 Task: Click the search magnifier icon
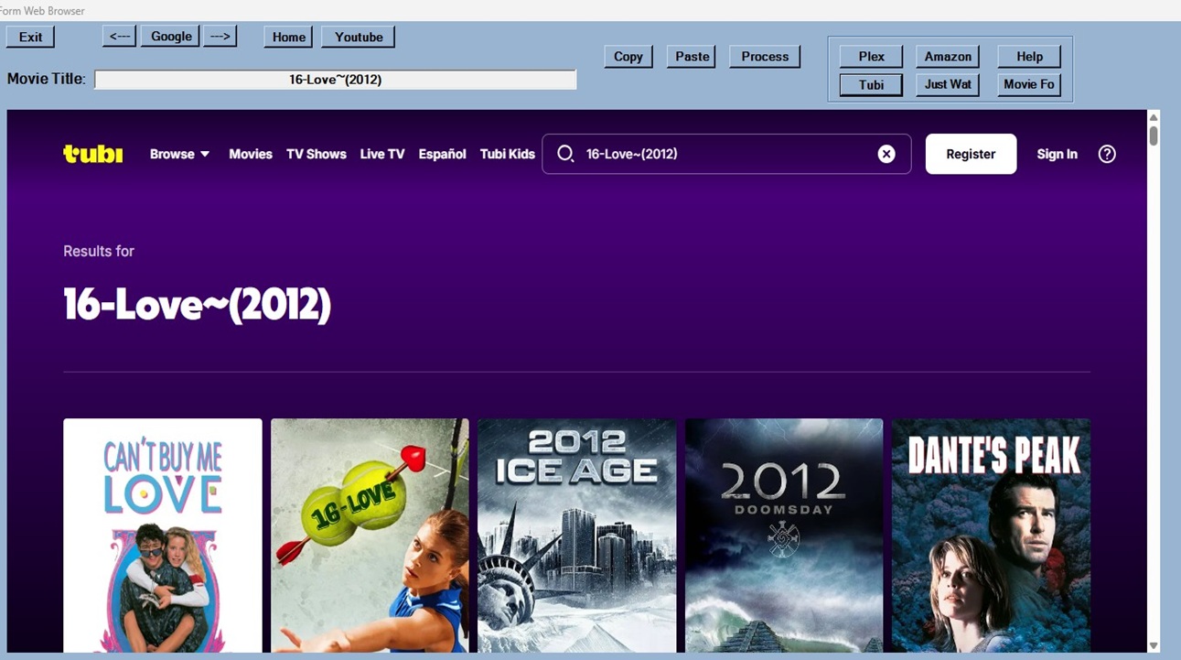click(x=565, y=154)
